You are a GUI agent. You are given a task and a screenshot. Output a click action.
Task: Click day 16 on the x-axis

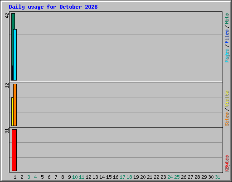pos(116,177)
